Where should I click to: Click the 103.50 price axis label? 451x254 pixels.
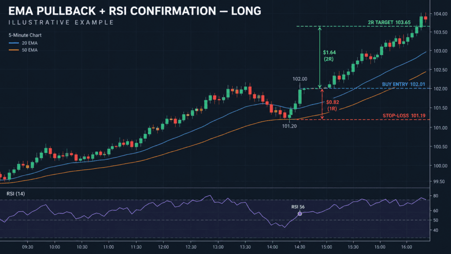(440, 32)
